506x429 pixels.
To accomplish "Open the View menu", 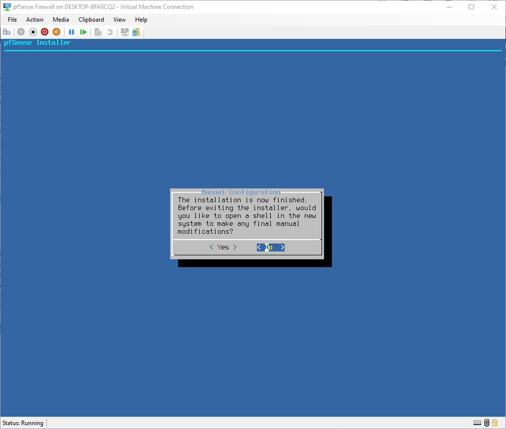I will pos(120,20).
